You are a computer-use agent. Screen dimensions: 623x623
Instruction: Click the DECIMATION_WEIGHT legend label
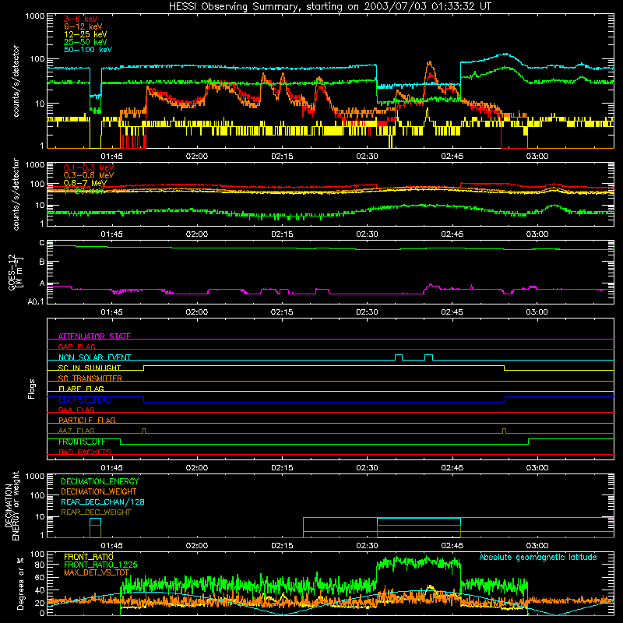(x=99, y=491)
